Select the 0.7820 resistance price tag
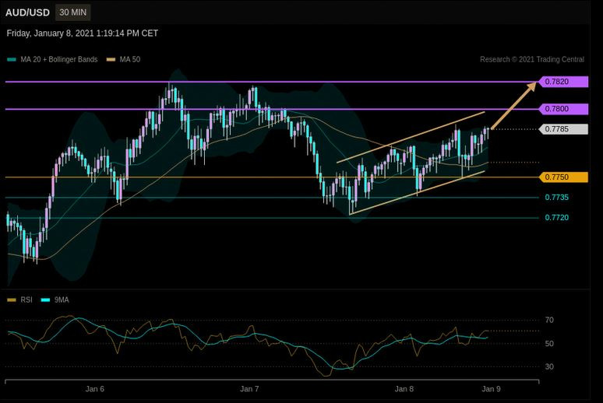The height and width of the screenshot is (403, 603). pos(563,82)
